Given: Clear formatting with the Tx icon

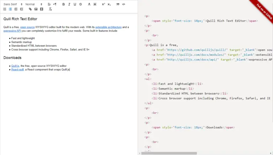Looking at the screenshot, I should point(50,9).
